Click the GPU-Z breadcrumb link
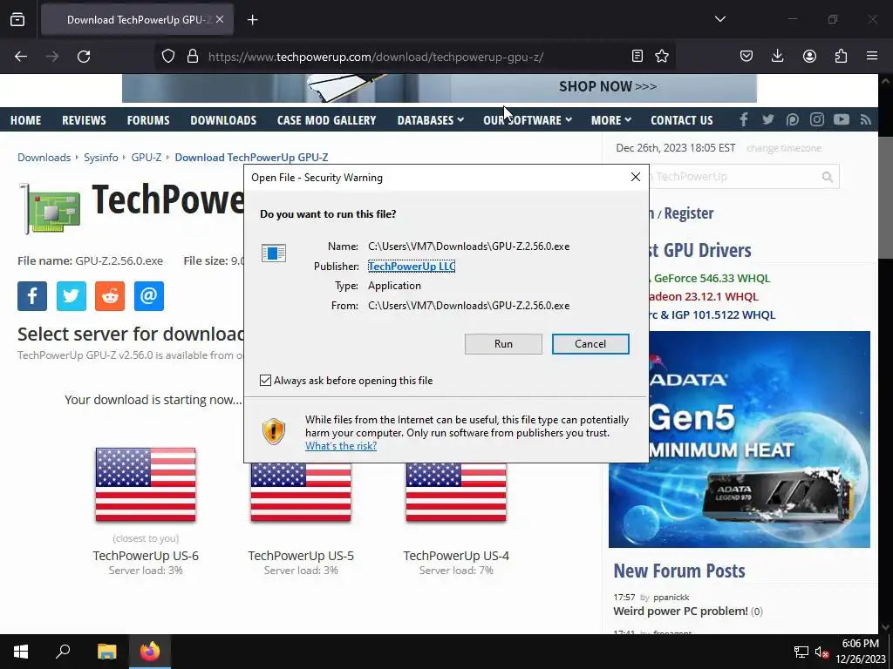893x669 pixels. point(147,157)
